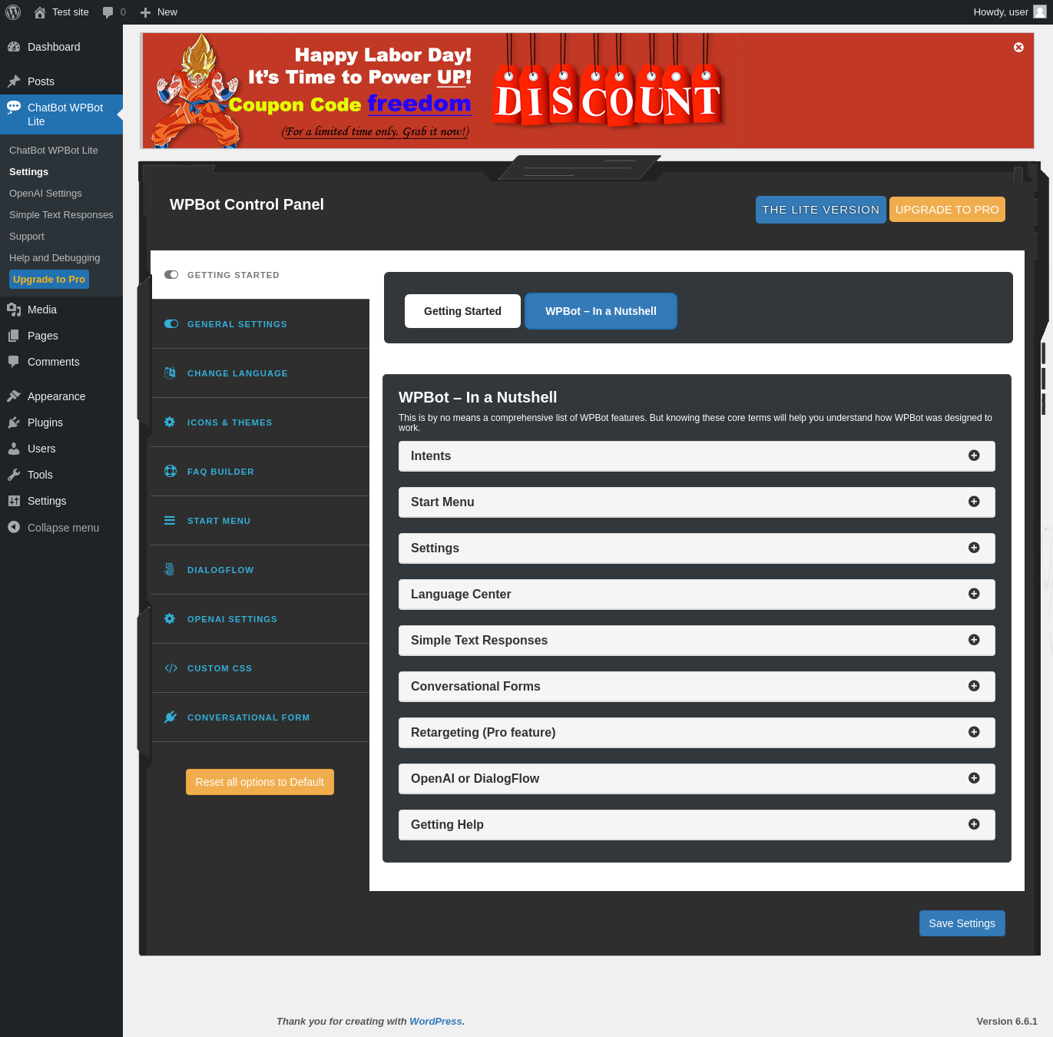The image size is (1053, 1037).
Task: Follow the WordPress footer link
Action: 435,1022
